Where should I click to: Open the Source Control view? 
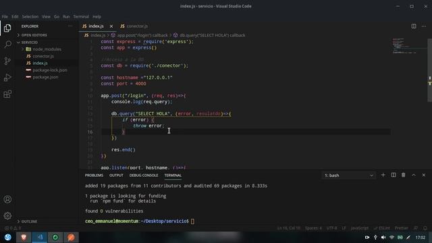pyautogui.click(x=7, y=61)
